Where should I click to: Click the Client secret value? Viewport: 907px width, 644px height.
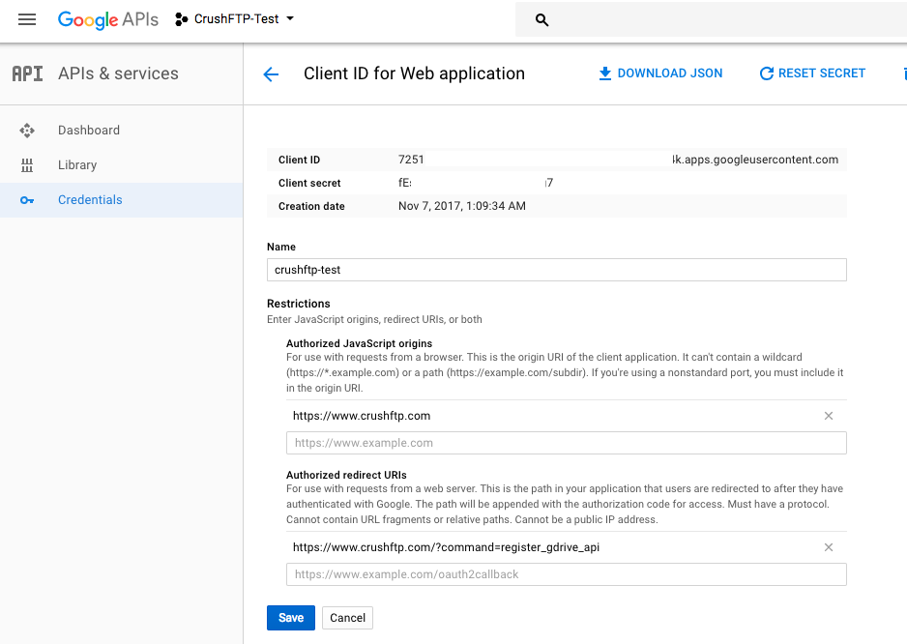point(476,183)
